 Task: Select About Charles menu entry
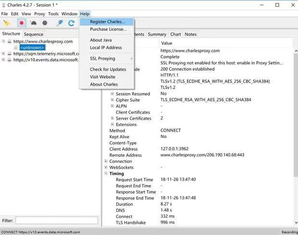click(x=107, y=85)
